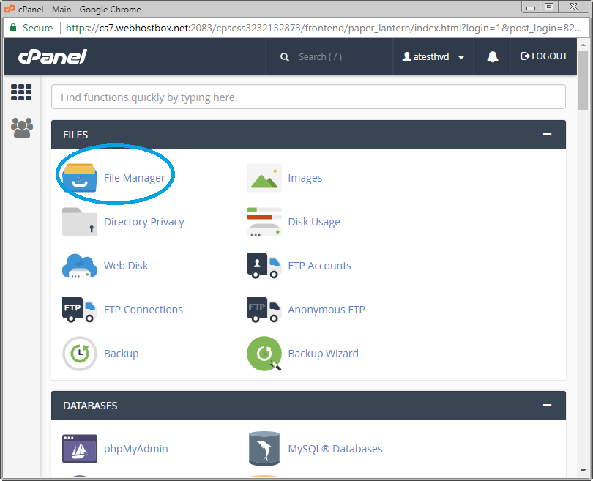Open the phpMyAdmin sailboat icon
This screenshot has height=481, width=593.
point(79,449)
